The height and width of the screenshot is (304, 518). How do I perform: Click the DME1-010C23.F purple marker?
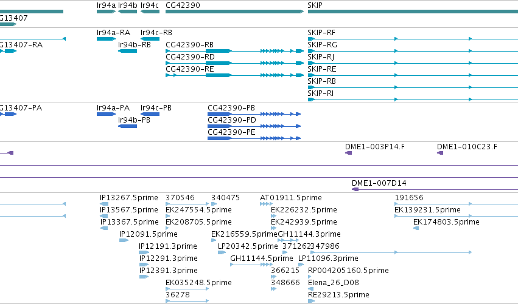(x=440, y=153)
